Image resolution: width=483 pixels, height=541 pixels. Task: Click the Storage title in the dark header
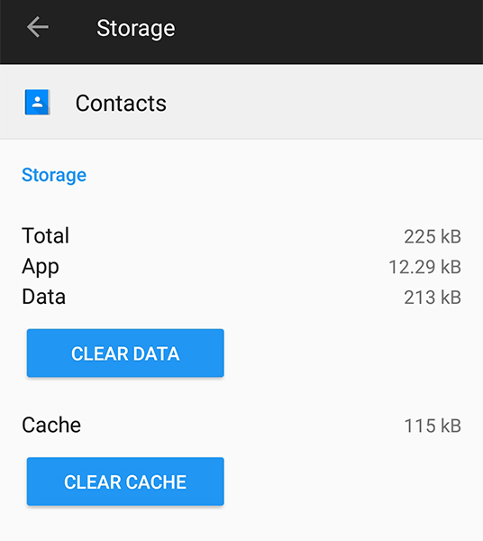point(136,28)
